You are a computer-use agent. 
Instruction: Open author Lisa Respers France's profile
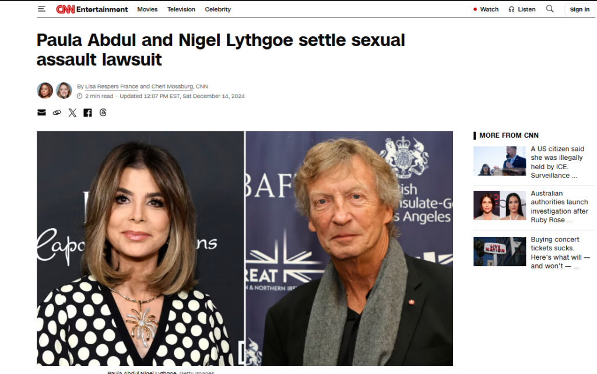click(111, 86)
